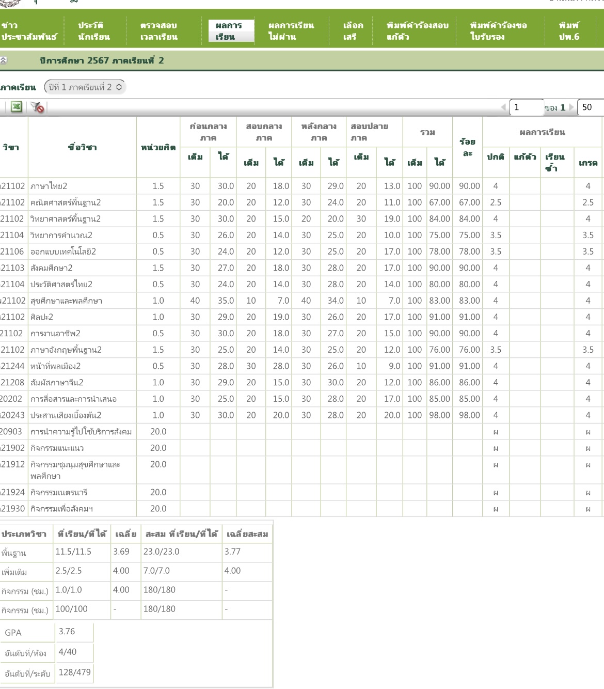Viewport: 604px width, 689px height.
Task: Open the ตรวจสอบเวลาเรียน menu
Action: [x=158, y=31]
